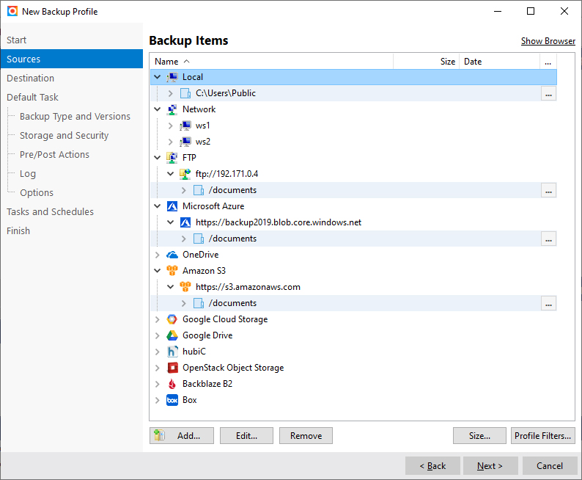Click the Backblaze B2 flame icon
This screenshot has height=480, width=582.
pyautogui.click(x=172, y=384)
